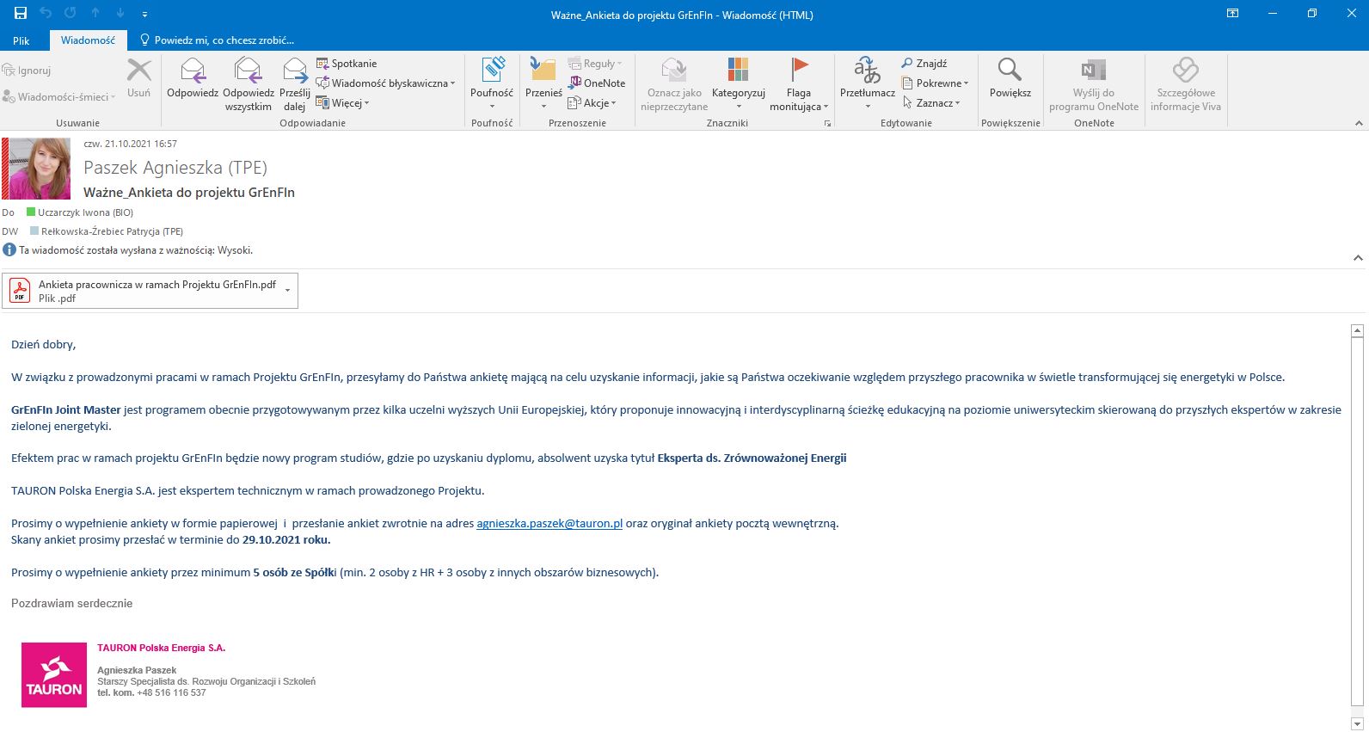Collapse the message header with chevron
Screen dimensions: 1369x732
(1358, 258)
